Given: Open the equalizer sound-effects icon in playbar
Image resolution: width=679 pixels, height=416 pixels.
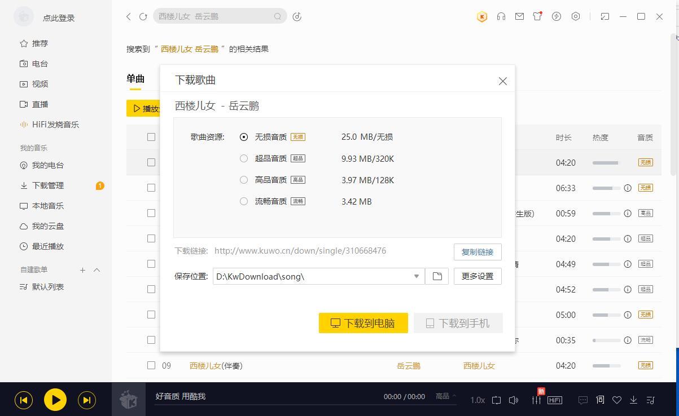Looking at the screenshot, I should [535, 400].
